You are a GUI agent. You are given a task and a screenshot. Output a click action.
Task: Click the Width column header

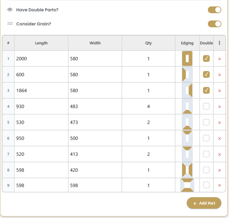click(x=95, y=43)
